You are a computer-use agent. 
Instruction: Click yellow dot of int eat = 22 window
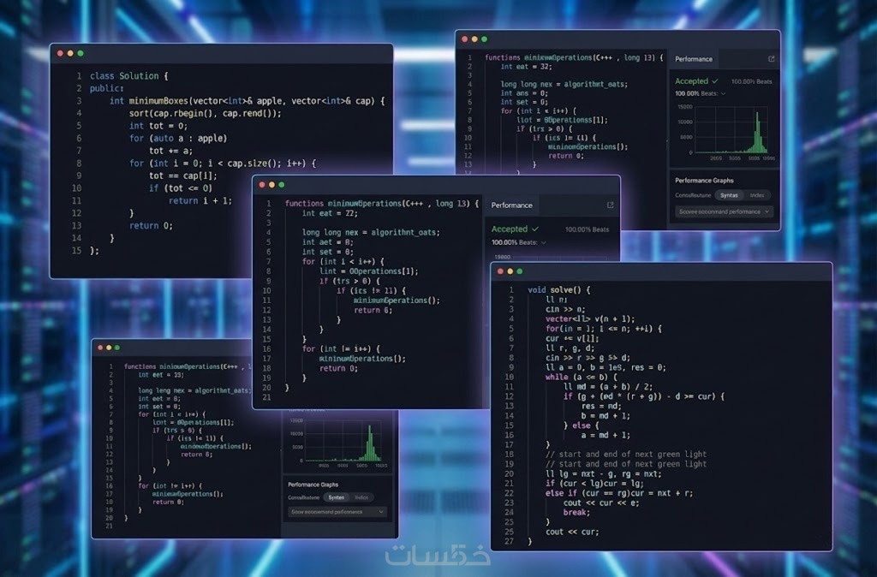(x=271, y=185)
